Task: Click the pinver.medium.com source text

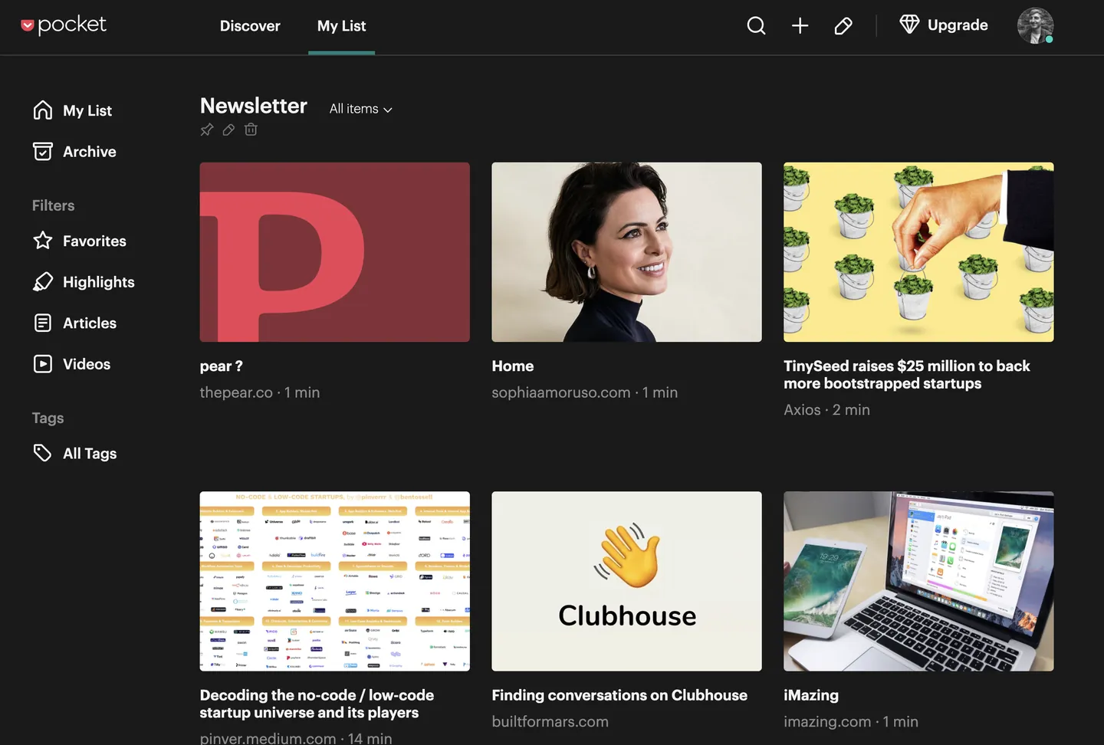Action: [x=268, y=738]
